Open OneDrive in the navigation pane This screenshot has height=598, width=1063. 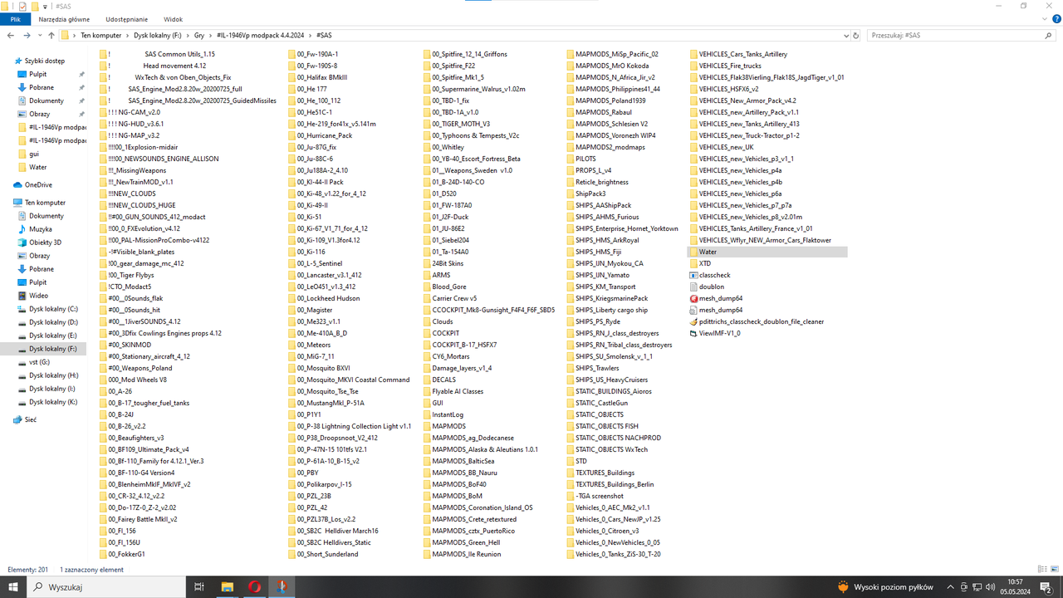click(32, 185)
